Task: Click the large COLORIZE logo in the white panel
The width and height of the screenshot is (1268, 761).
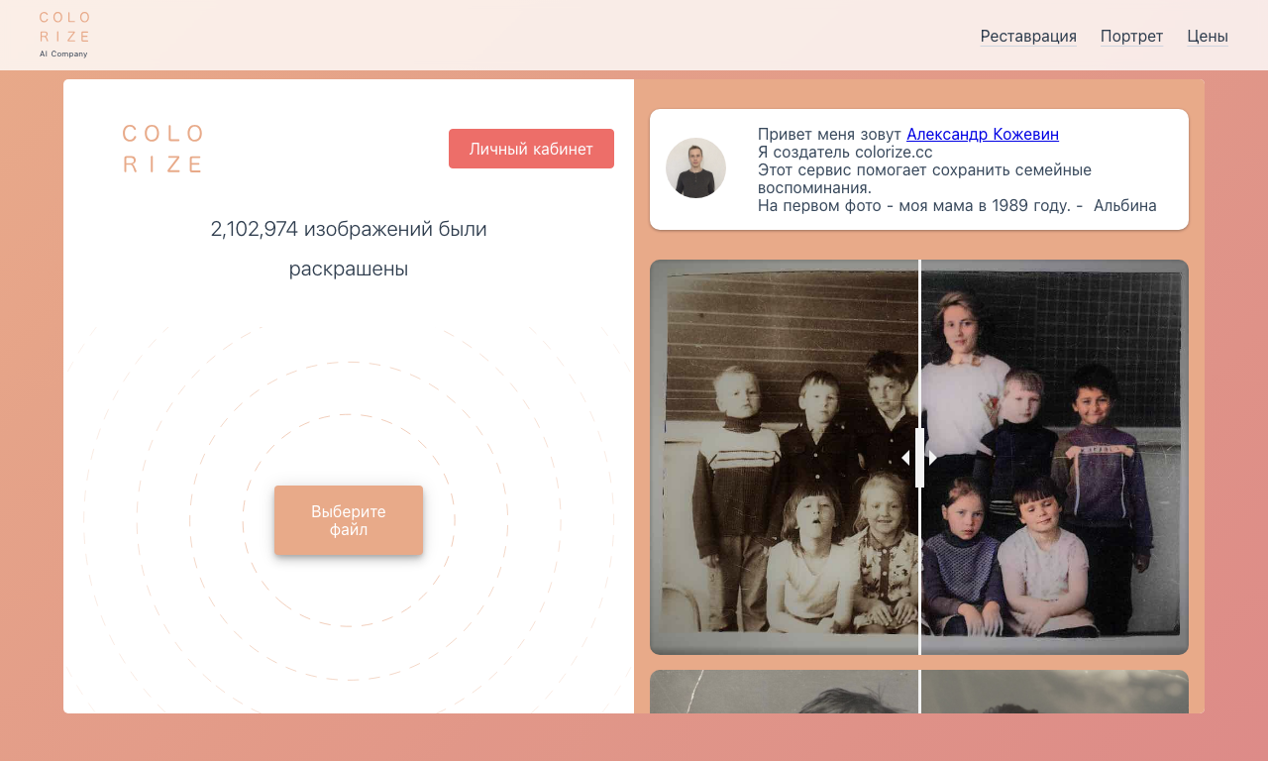Action: coord(163,149)
